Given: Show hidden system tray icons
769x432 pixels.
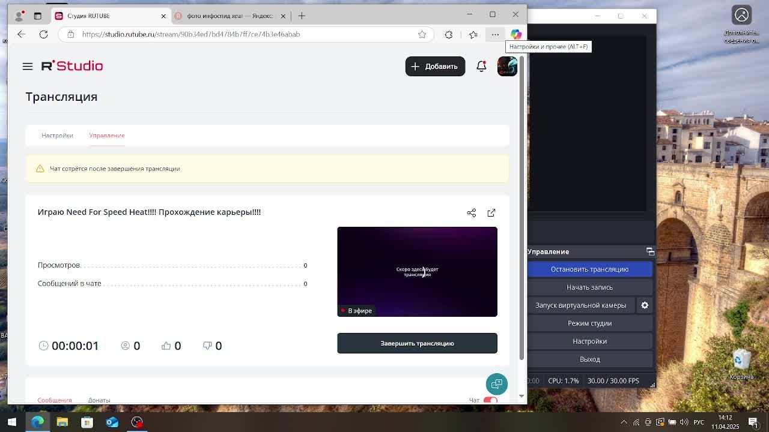Looking at the screenshot, I should click(624, 422).
